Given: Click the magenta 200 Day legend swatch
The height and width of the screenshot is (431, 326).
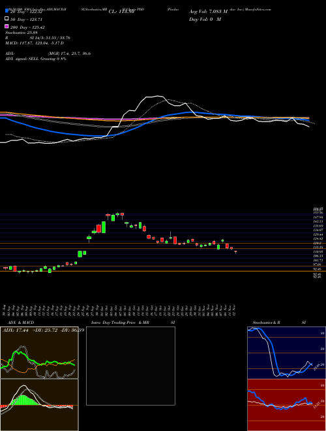Looking at the screenshot, I should [x=7, y=26].
